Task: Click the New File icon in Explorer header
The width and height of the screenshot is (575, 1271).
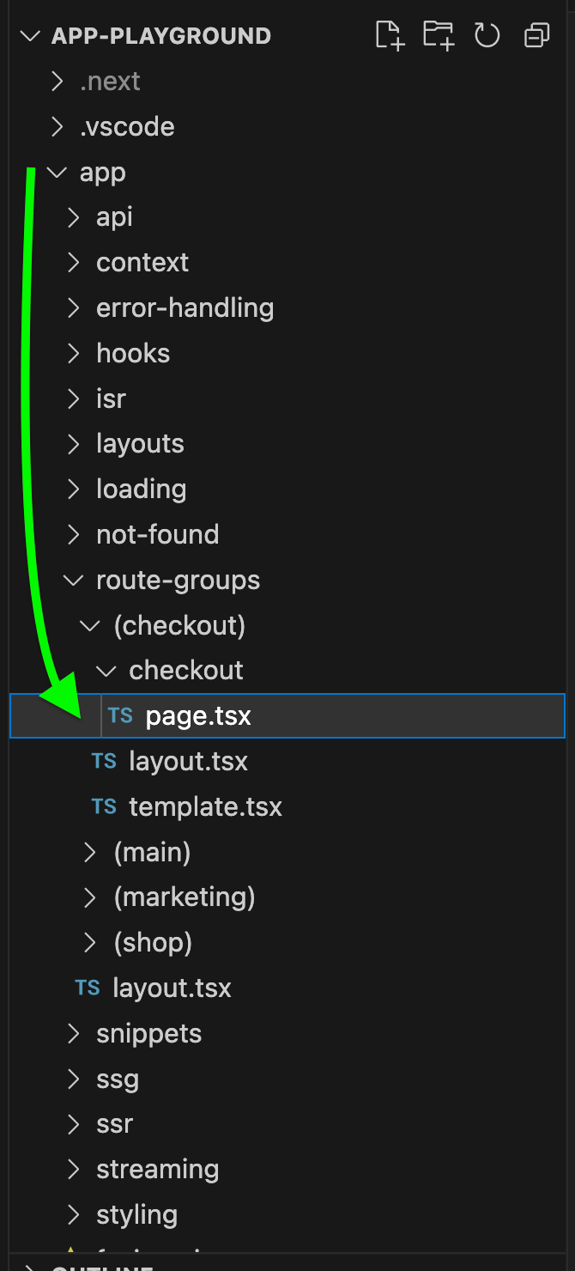Action: coord(389,35)
